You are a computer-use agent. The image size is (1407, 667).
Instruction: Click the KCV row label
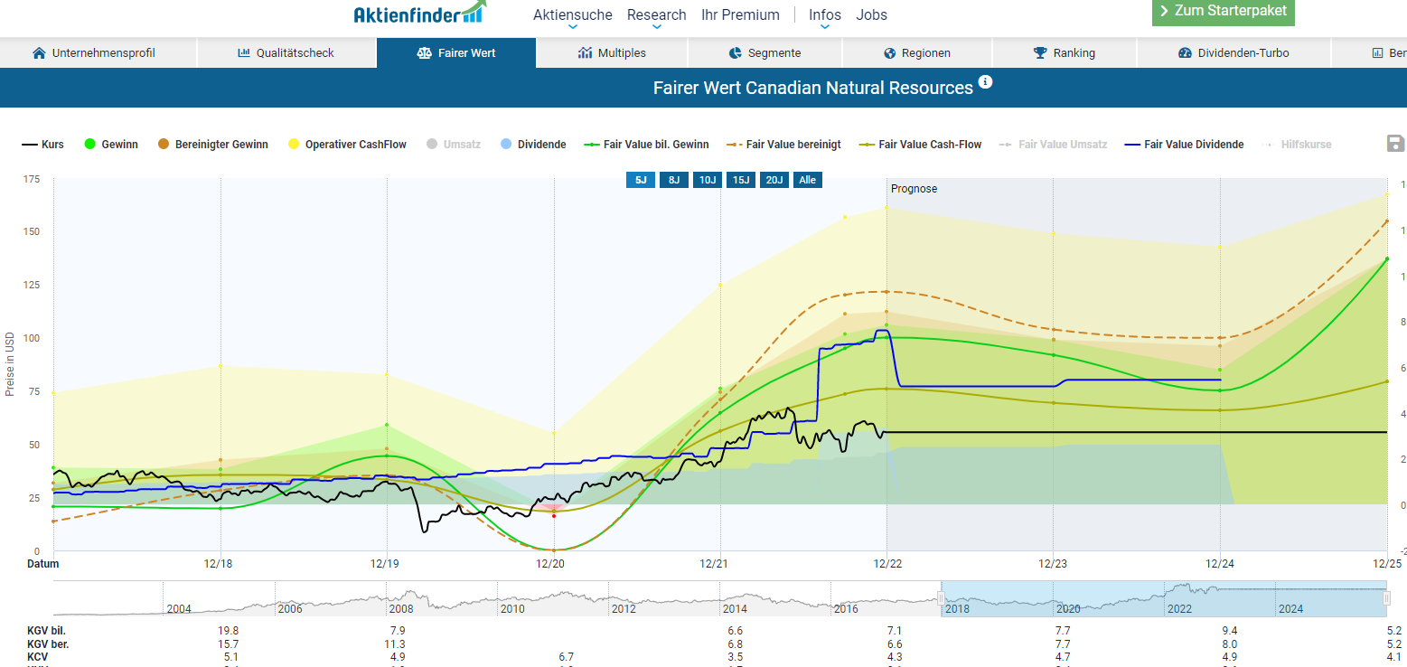click(x=37, y=657)
